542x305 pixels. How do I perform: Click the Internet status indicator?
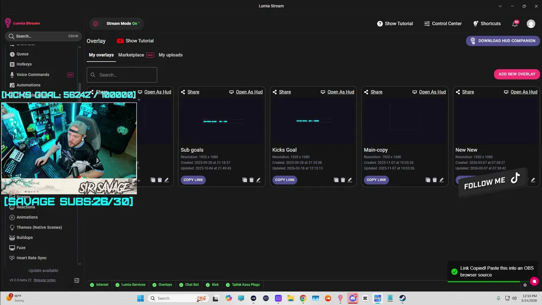[x=99, y=285]
